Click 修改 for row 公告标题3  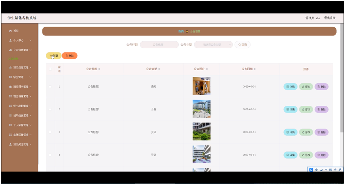click(306, 132)
